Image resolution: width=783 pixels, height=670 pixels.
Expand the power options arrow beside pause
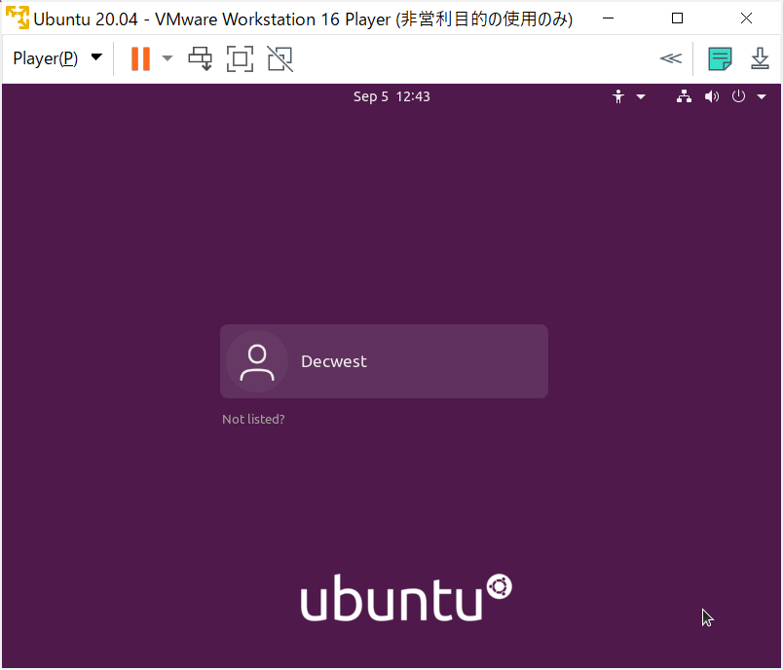(x=168, y=58)
